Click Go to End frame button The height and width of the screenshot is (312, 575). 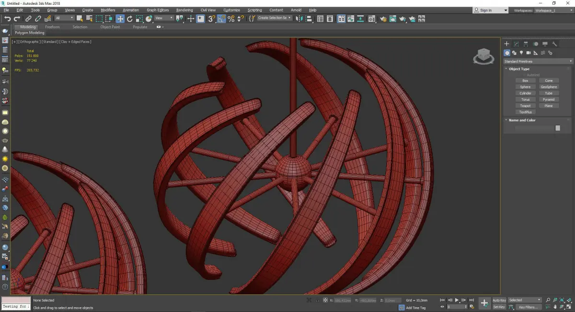471,300
